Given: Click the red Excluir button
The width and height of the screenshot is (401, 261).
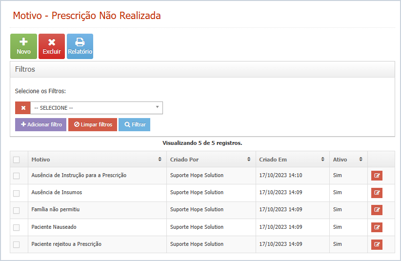Looking at the screenshot, I should click(52, 46).
